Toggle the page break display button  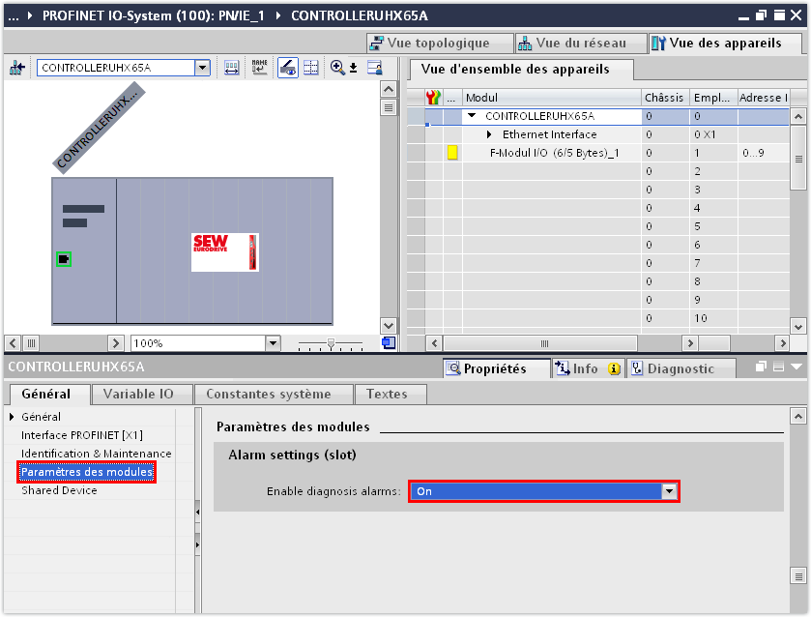point(311,68)
